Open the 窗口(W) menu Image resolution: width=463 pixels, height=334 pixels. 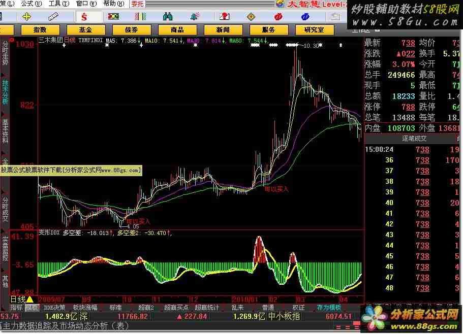pos(86,4)
